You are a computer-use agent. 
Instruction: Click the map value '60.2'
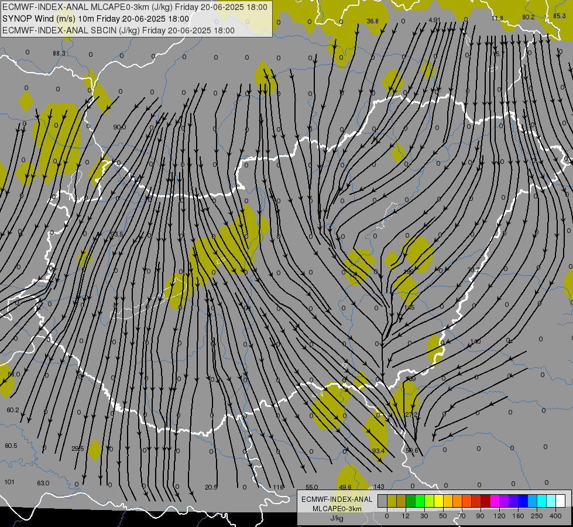(x=13, y=410)
